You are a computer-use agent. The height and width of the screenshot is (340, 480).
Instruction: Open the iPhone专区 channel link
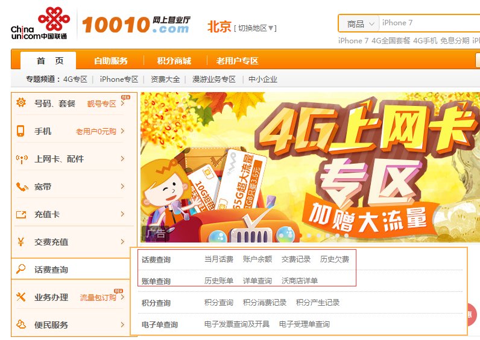click(119, 79)
